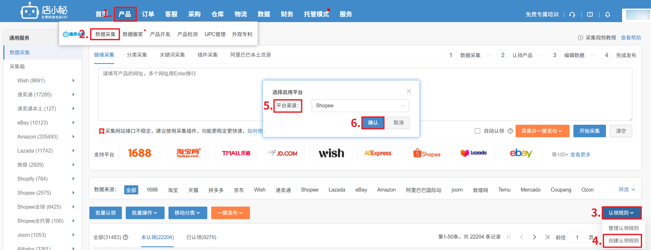651x250 pixels.
Task: Filter data source by Temu
Action: 504,190
